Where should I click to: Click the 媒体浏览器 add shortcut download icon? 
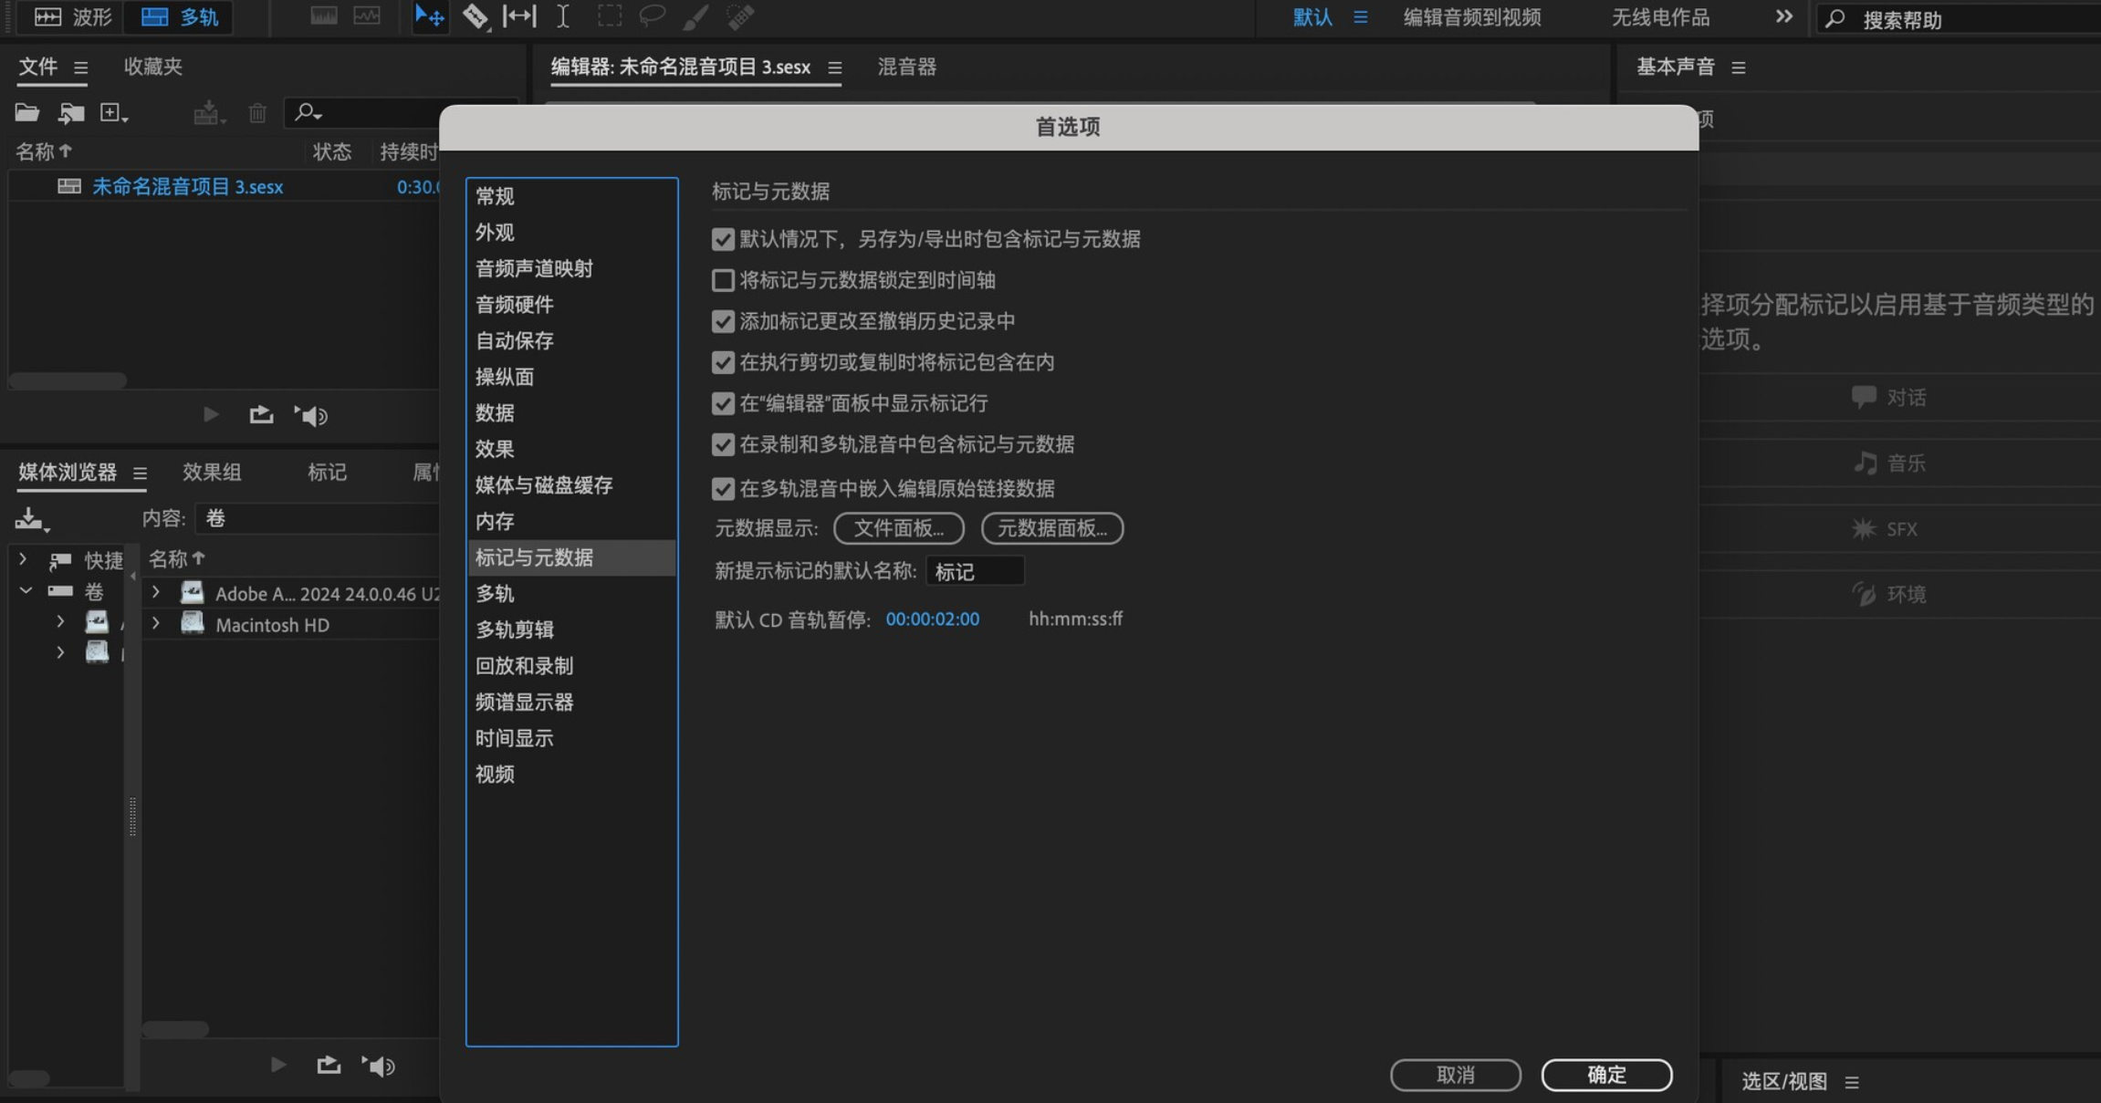point(32,519)
